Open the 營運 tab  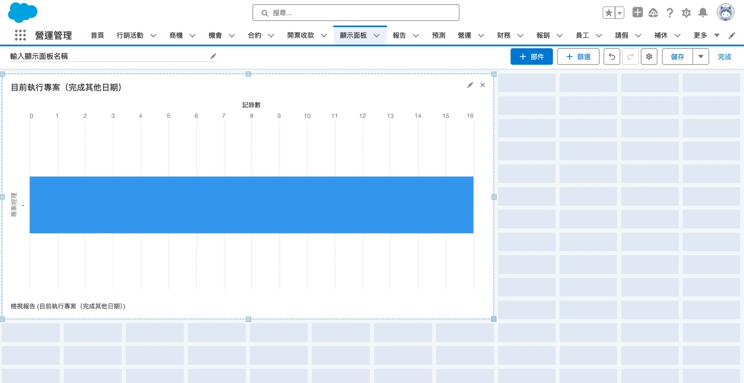[464, 35]
